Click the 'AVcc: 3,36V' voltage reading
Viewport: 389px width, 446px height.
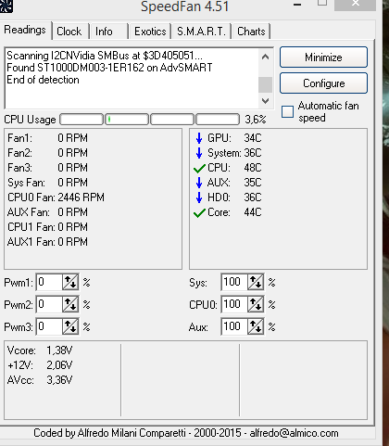click(40, 380)
